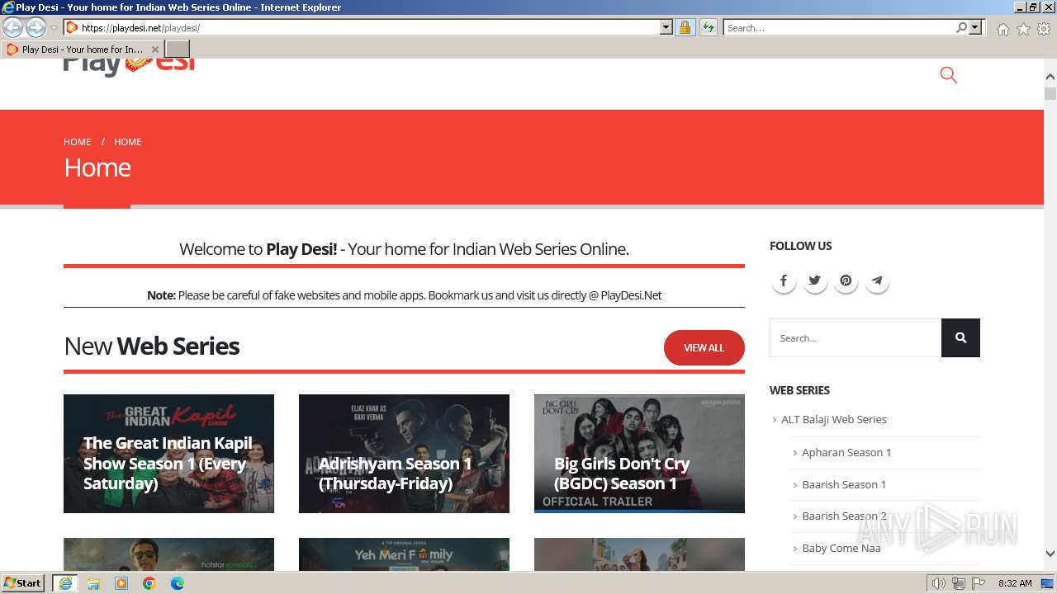Click the Action Center flag icon

pos(979,583)
